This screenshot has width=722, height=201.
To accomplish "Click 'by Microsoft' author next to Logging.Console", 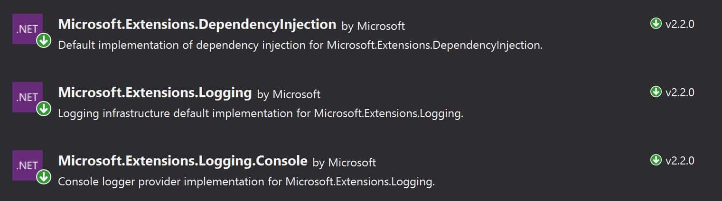I will pos(344,163).
